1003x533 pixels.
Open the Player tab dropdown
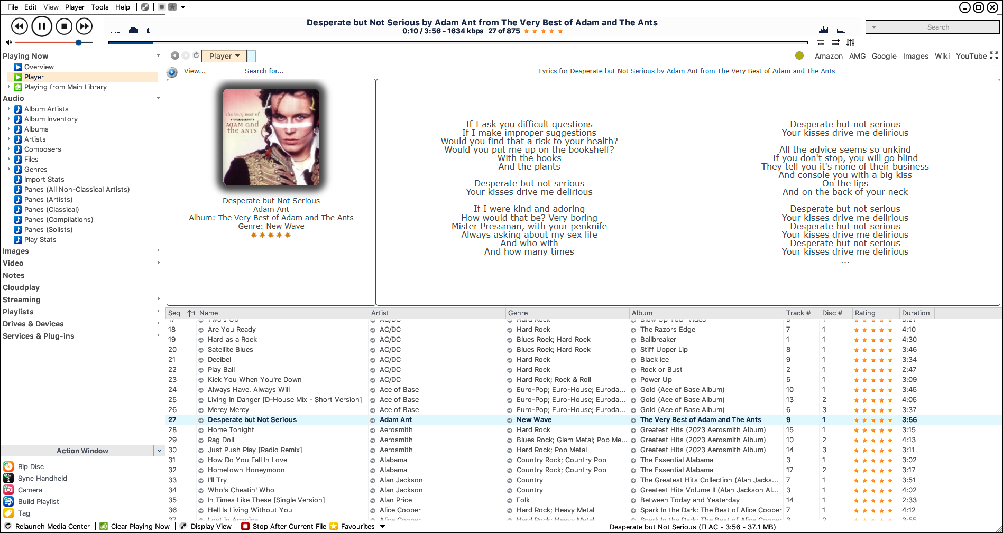point(237,56)
